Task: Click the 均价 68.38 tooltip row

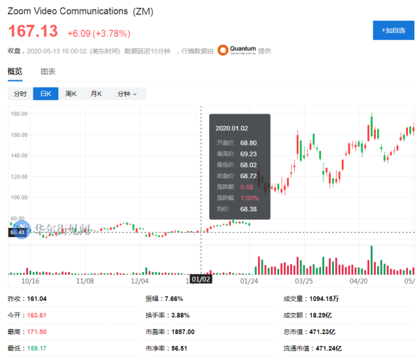Action: pos(237,209)
